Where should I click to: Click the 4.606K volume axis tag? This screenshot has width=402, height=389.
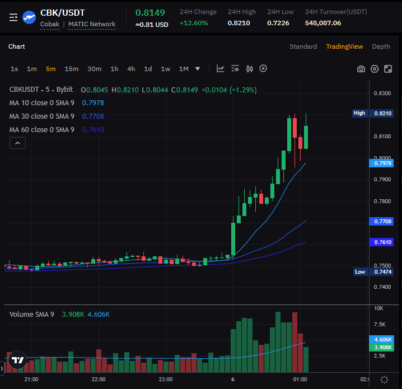pyautogui.click(x=381, y=340)
